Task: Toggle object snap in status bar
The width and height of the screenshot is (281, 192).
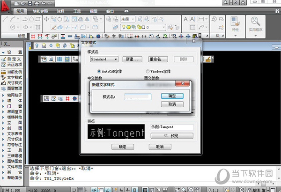Action: tap(101, 190)
